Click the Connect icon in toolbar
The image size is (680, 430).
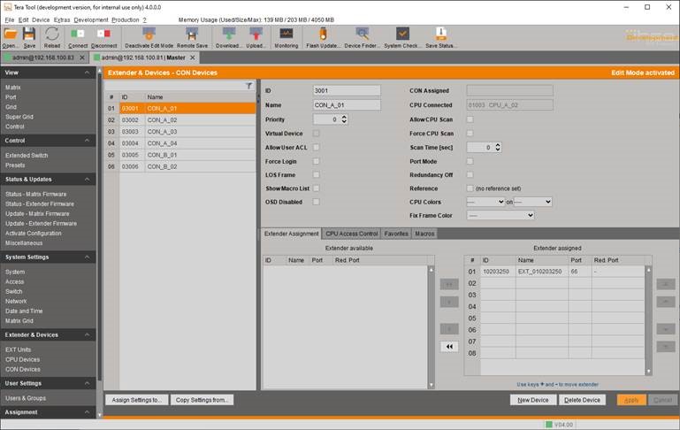77,35
